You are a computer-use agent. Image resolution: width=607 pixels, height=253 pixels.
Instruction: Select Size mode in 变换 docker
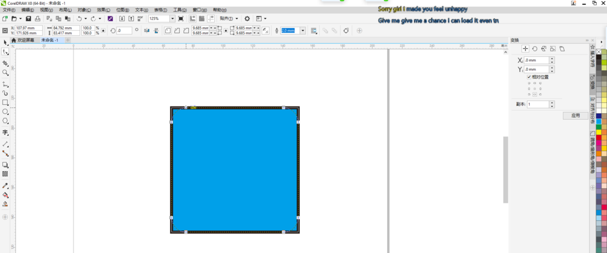pyautogui.click(x=553, y=48)
